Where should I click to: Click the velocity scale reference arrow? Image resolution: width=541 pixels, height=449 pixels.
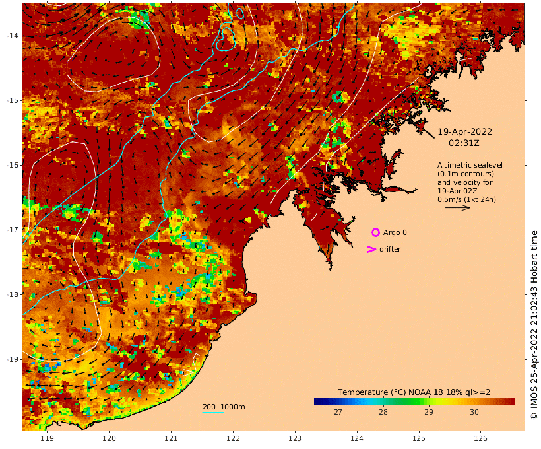tap(457, 207)
